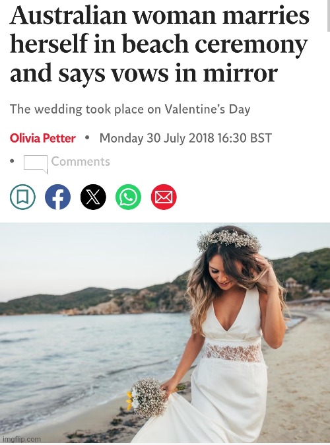
Task: Open author Olivia Petter's page
Action: click(x=42, y=139)
